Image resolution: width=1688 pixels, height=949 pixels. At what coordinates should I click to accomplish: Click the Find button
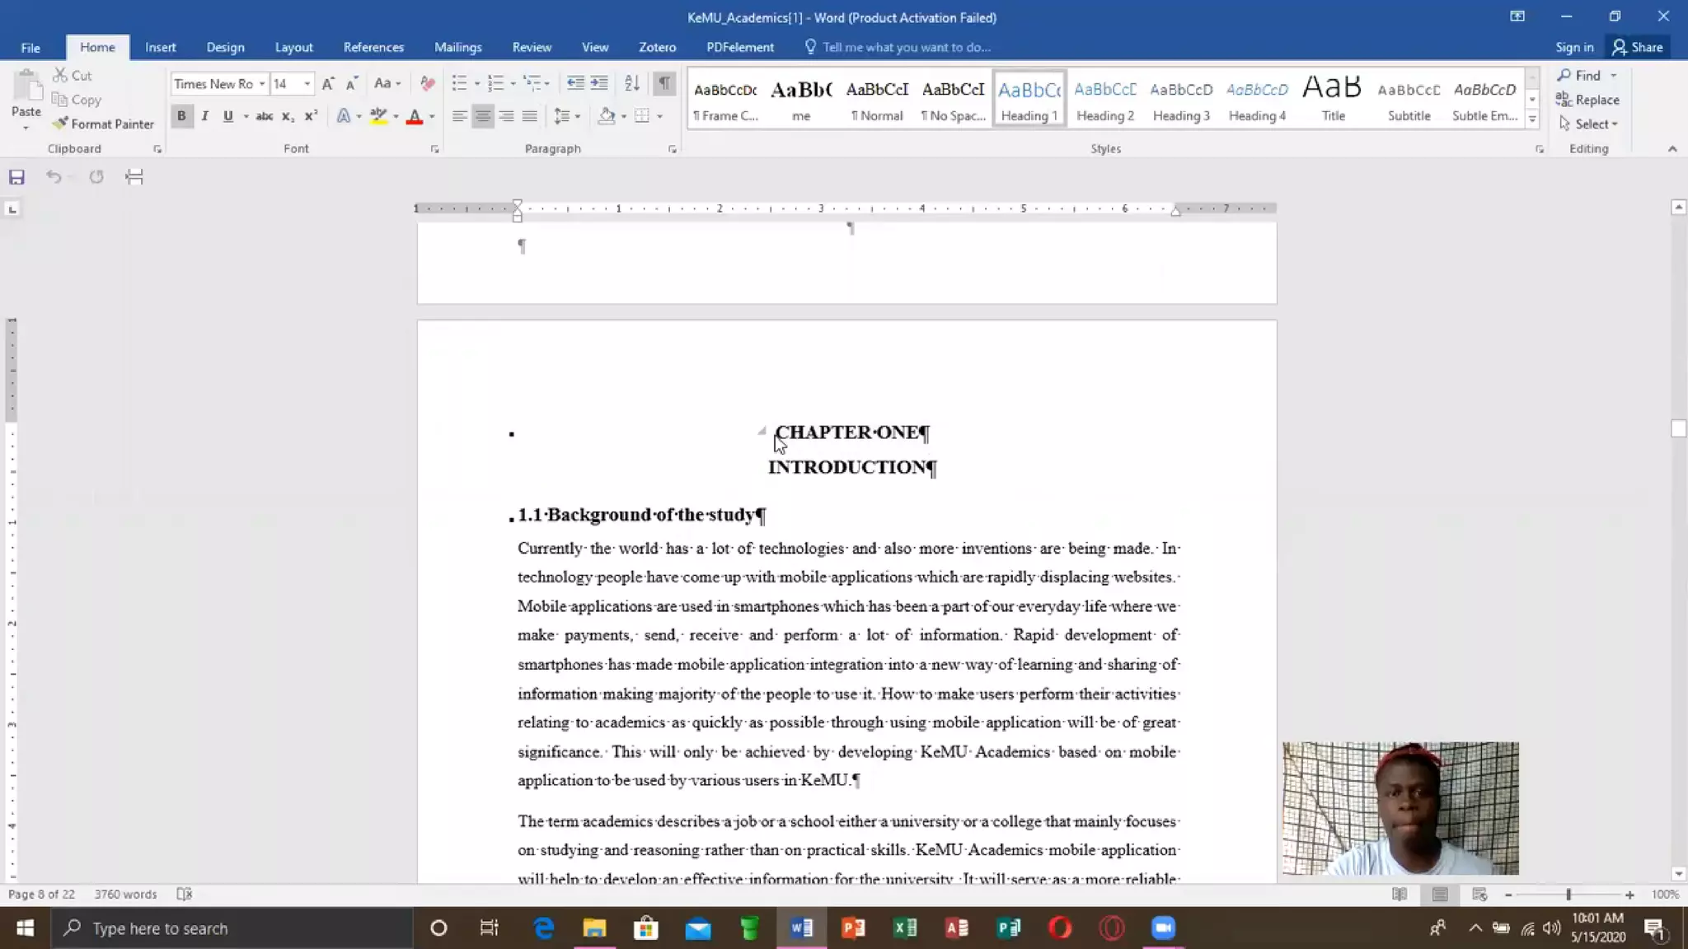[1579, 75]
